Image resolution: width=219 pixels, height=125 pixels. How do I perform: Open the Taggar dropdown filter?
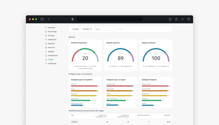click(106, 29)
